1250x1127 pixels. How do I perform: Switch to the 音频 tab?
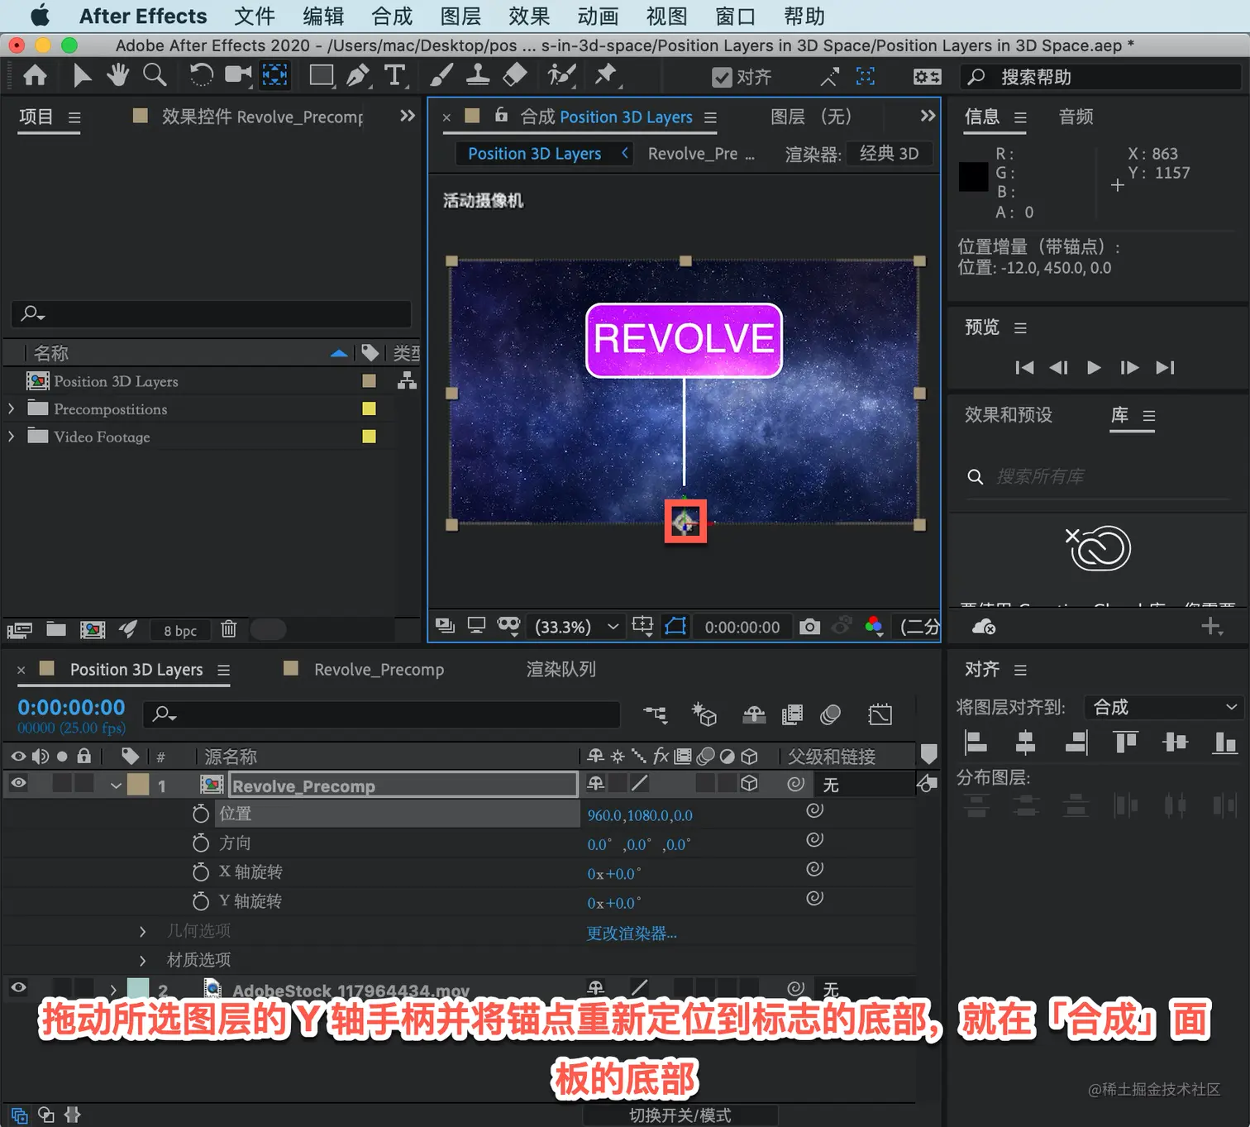(1076, 117)
